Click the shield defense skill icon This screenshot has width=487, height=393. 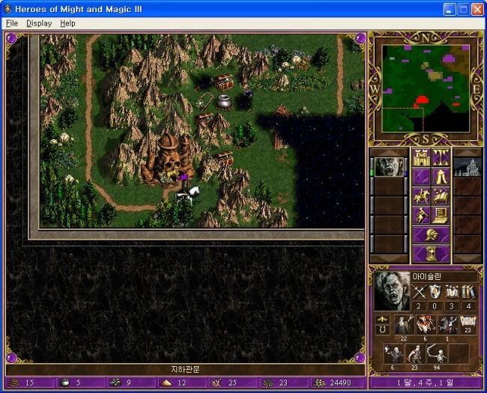[435, 292]
